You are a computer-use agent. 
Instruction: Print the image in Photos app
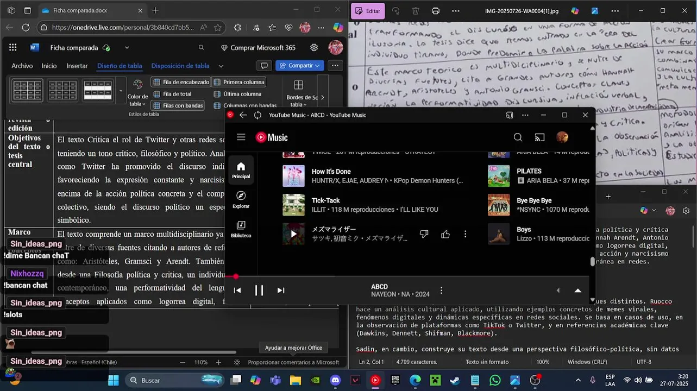tap(436, 11)
